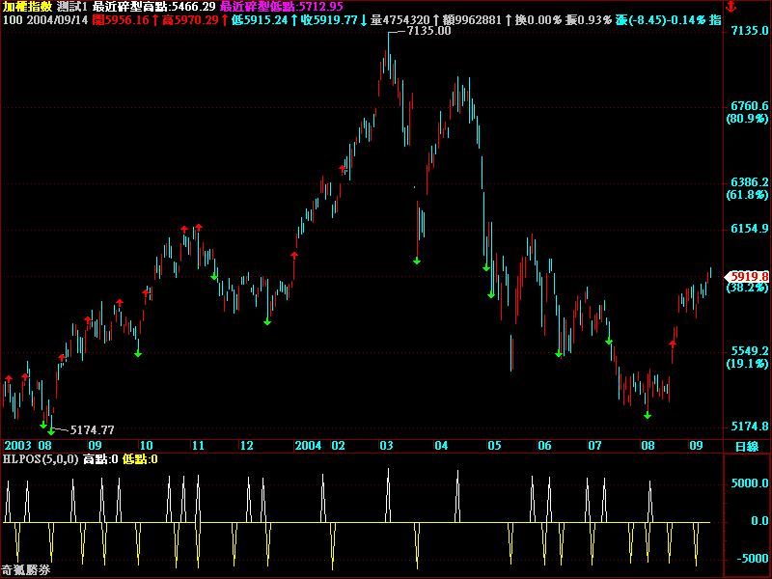The image size is (772, 579).
Task: Click the 5000.0 level on indicator scale
Action: [x=749, y=483]
